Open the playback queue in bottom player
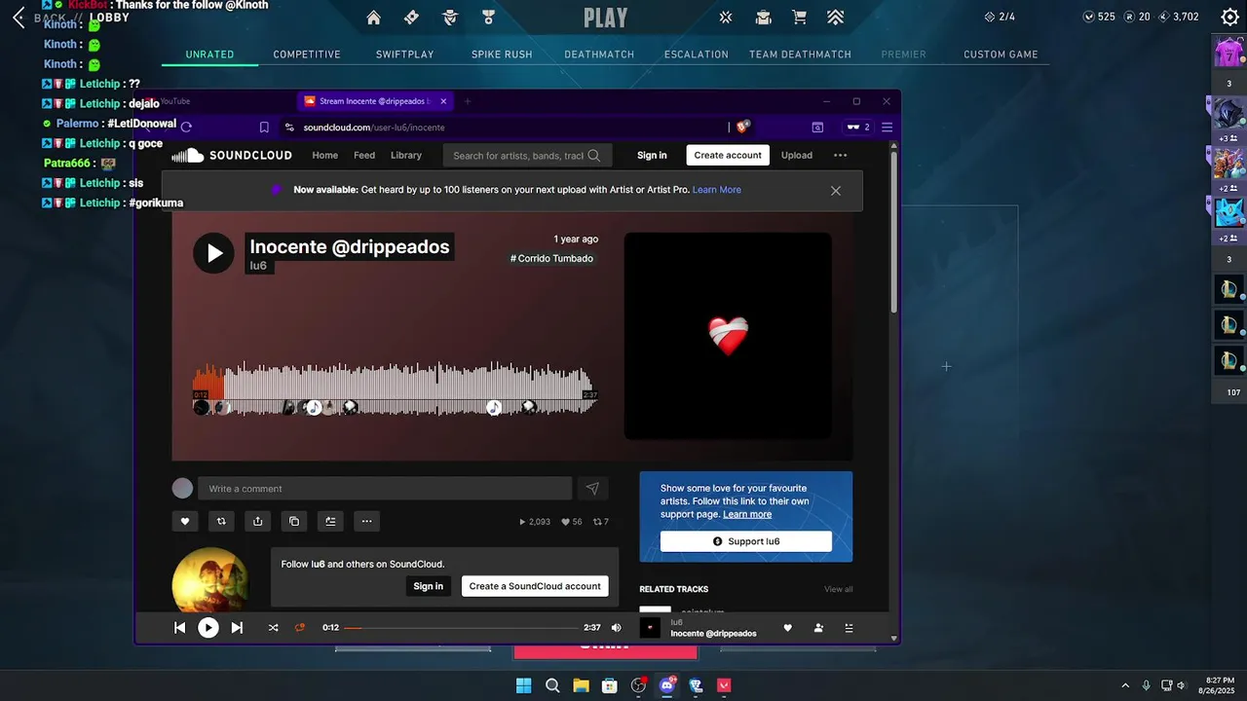Screen dimensions: 1247x701 click(x=849, y=628)
